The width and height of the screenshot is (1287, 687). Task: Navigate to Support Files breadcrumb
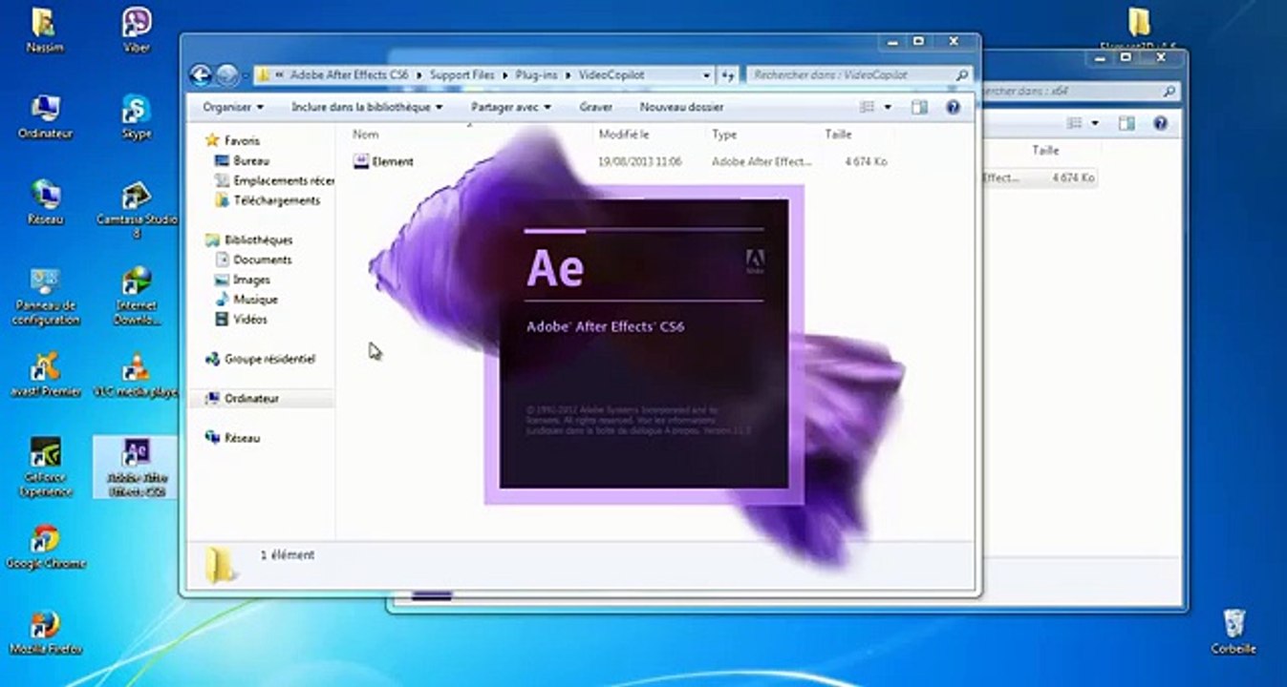click(461, 74)
